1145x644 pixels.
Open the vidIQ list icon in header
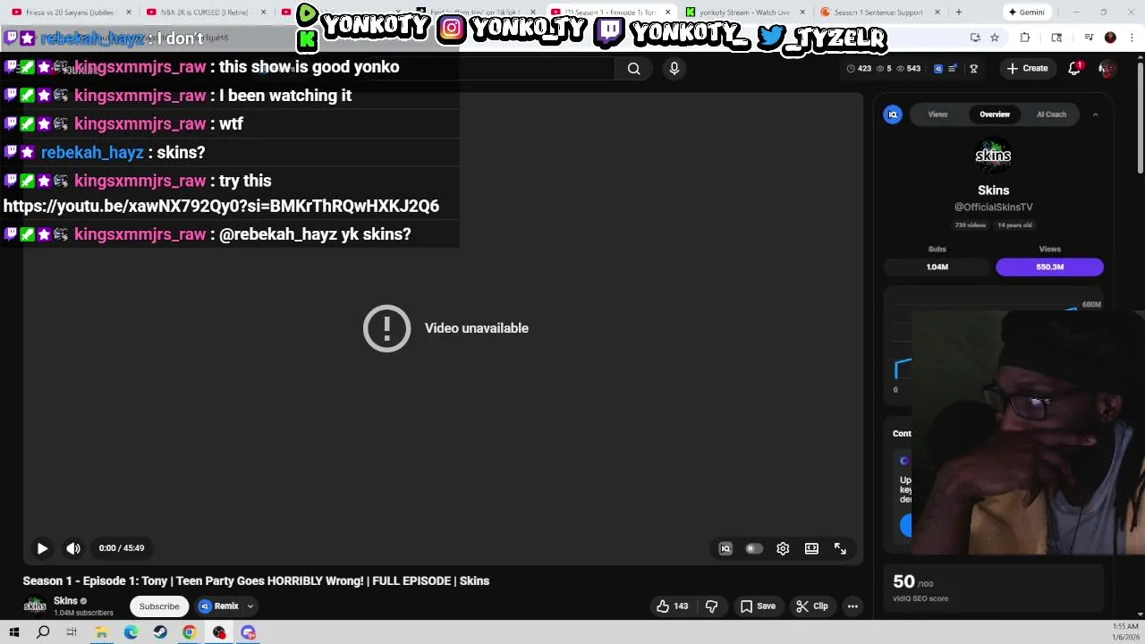tap(953, 68)
